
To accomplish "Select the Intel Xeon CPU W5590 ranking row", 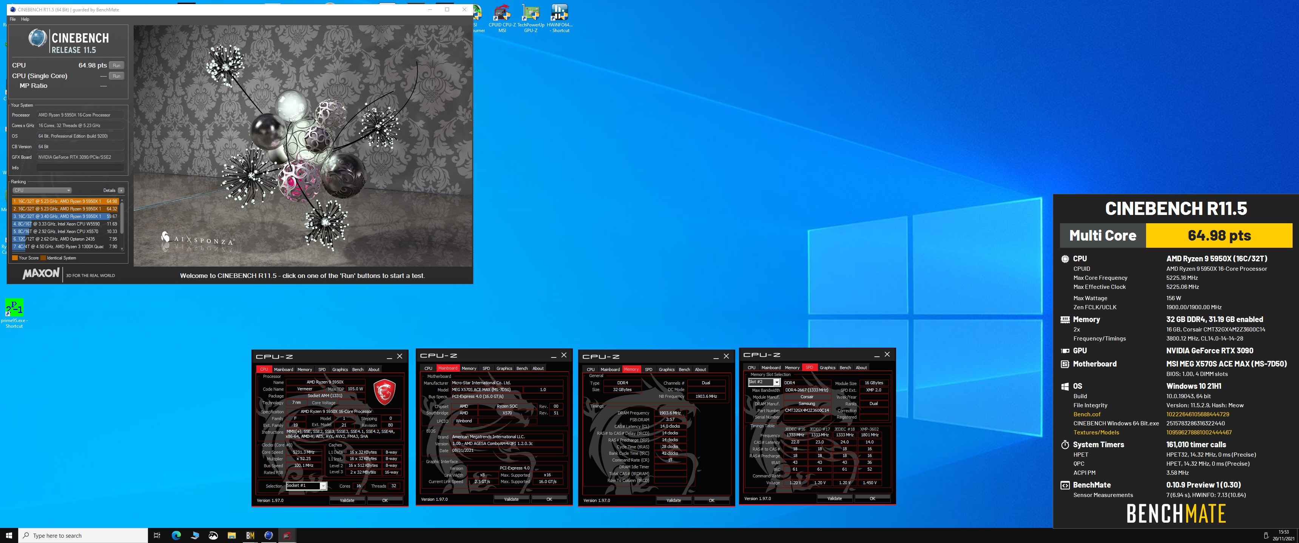I will (x=65, y=224).
